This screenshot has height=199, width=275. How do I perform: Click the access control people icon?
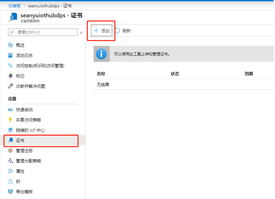10,66
